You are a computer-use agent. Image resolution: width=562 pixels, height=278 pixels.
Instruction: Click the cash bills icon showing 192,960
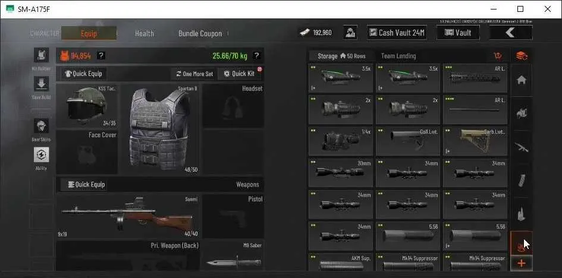(x=305, y=33)
